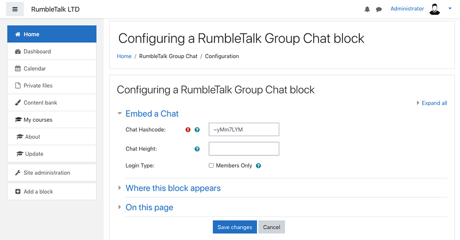Open the notifications bell icon

pos(367,9)
